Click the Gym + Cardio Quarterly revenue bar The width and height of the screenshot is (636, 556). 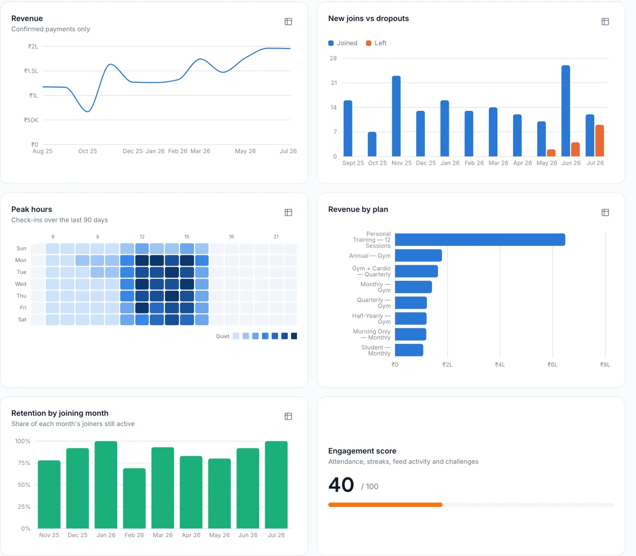pos(417,271)
